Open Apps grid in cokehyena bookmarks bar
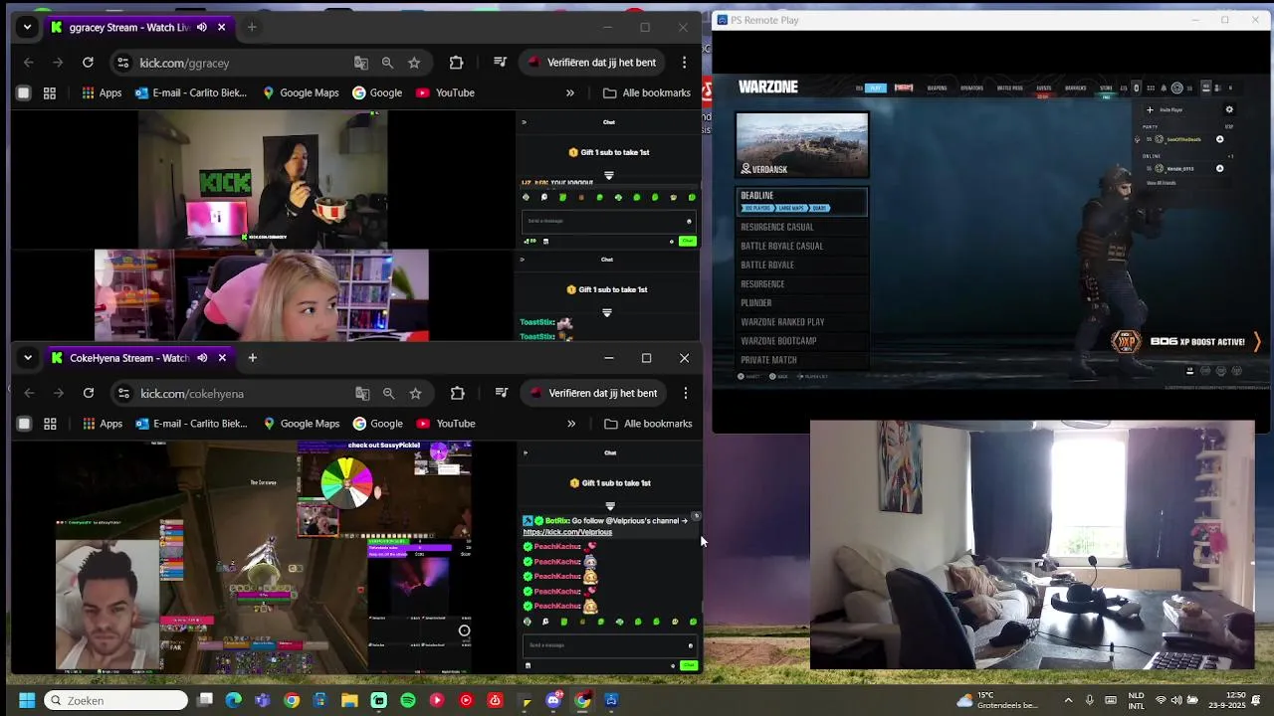Image resolution: width=1274 pixels, height=716 pixels. 104,424
